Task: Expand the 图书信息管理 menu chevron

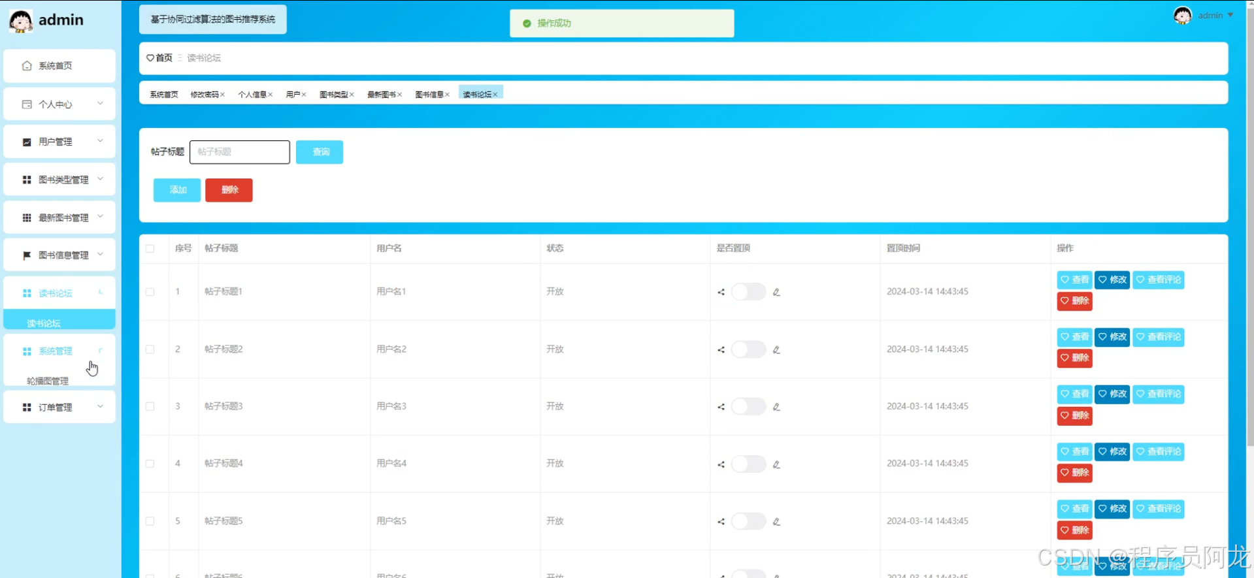Action: point(100,255)
